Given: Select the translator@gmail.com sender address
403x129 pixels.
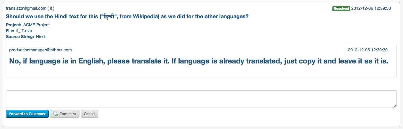Looking at the screenshot, I should (x=26, y=8).
